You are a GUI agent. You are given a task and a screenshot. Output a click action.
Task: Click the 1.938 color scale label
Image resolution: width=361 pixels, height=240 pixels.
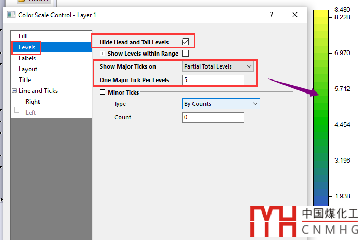click(x=342, y=196)
